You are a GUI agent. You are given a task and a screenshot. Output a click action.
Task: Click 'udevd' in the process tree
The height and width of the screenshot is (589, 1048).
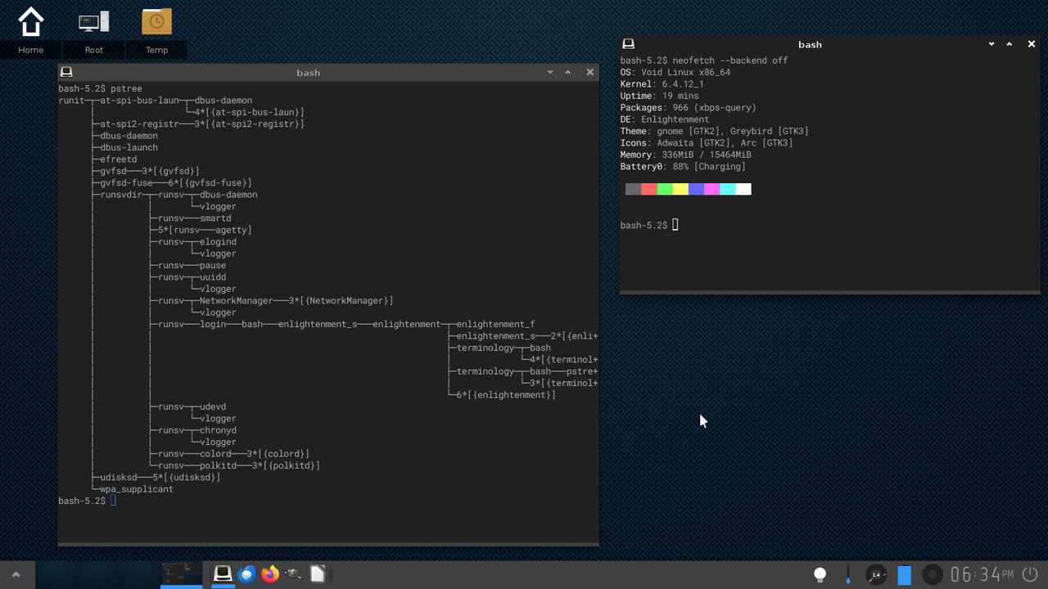click(x=213, y=407)
